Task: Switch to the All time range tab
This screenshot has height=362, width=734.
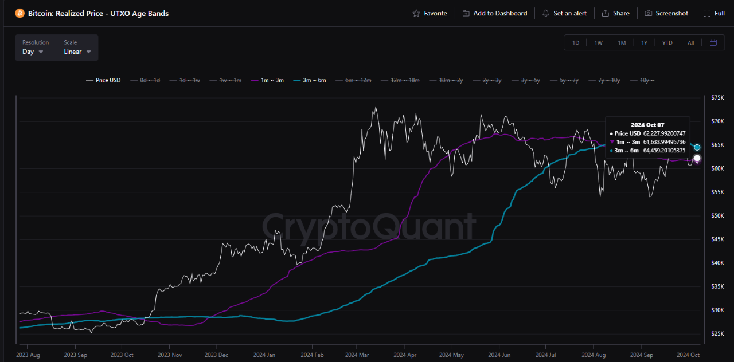Action: pos(690,42)
